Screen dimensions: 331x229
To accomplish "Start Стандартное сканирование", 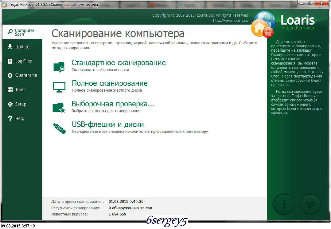I will 119,63.
